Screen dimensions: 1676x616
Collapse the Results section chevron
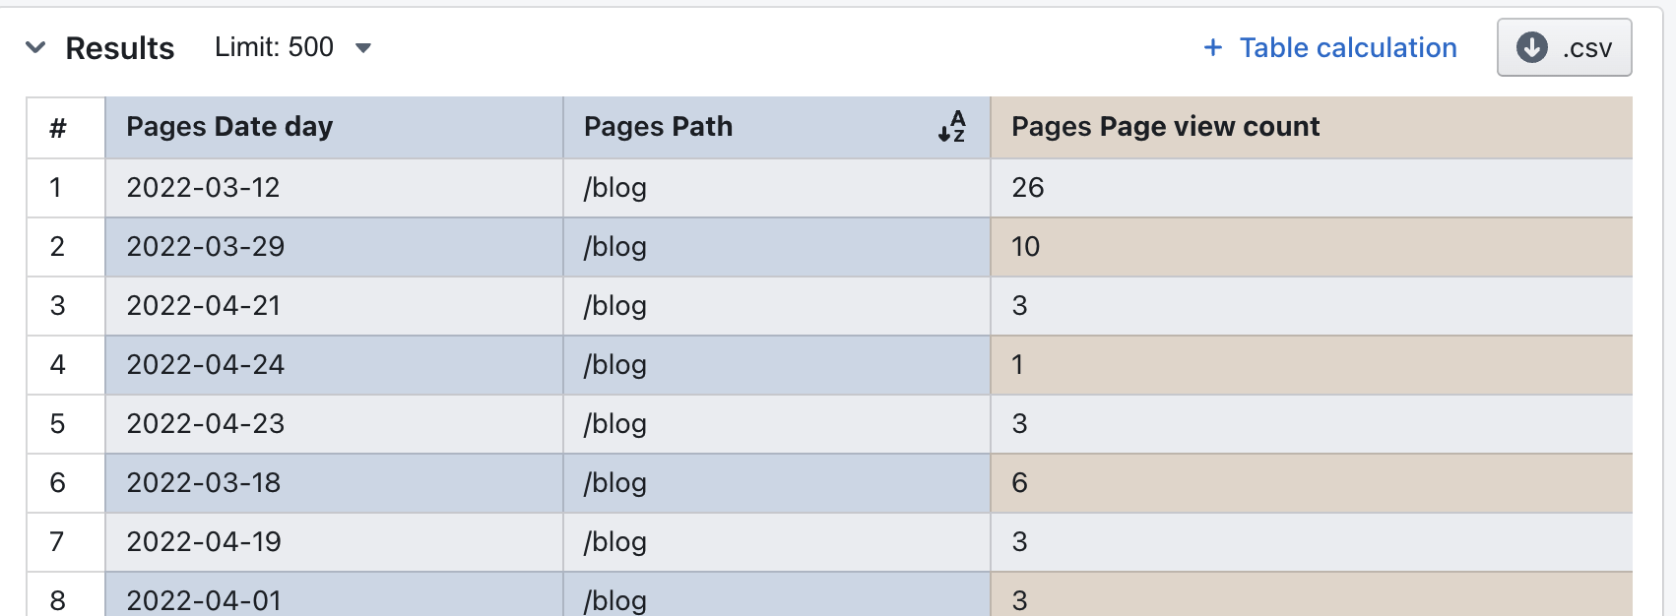click(35, 47)
